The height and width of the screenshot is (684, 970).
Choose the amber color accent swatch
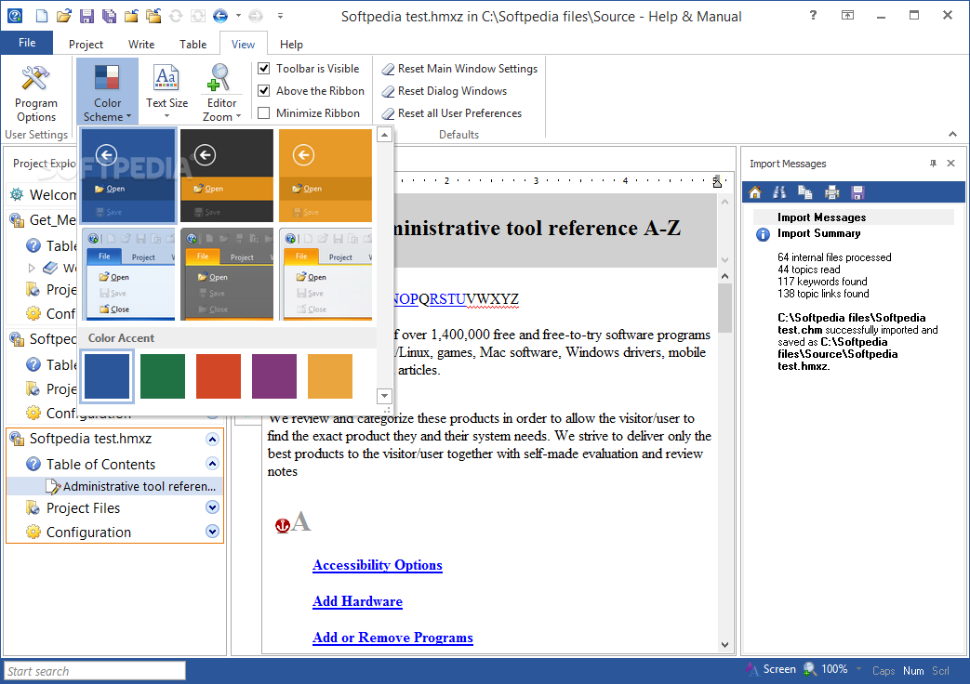point(330,376)
